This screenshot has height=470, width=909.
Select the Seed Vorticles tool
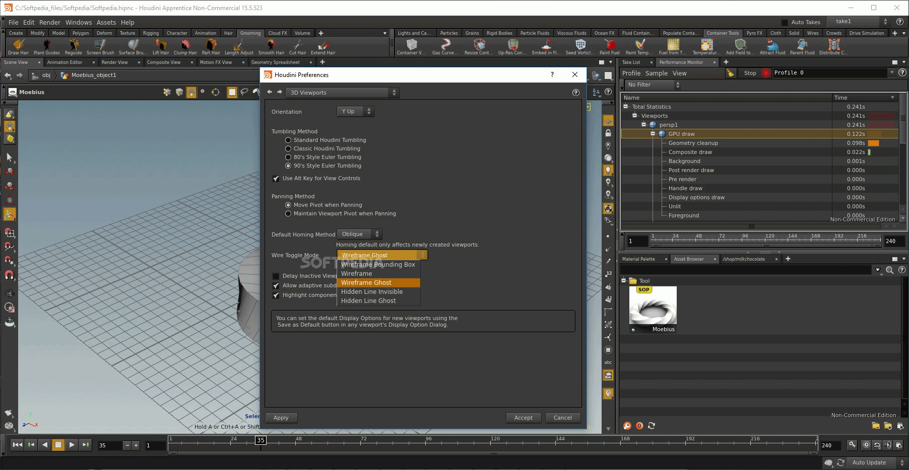pos(579,47)
